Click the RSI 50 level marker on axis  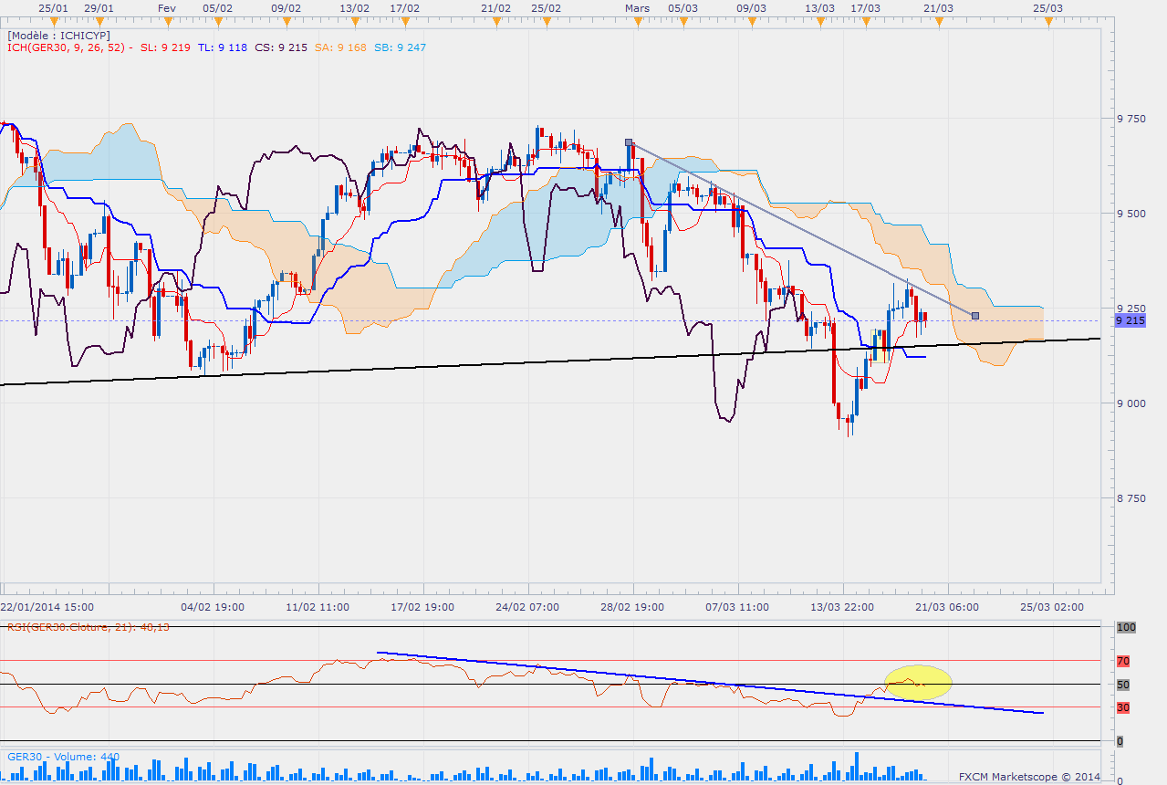coord(1123,685)
